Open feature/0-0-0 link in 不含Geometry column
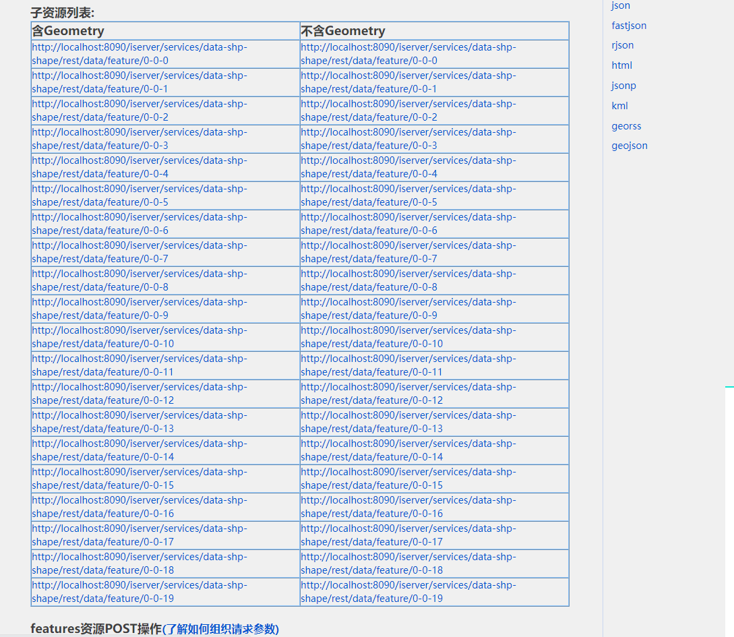This screenshot has width=734, height=637. (408, 54)
